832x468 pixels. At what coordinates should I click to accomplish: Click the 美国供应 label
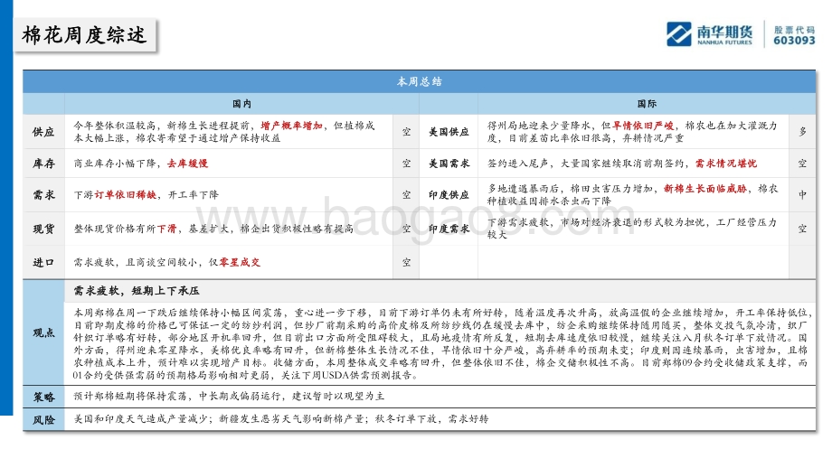(449, 132)
